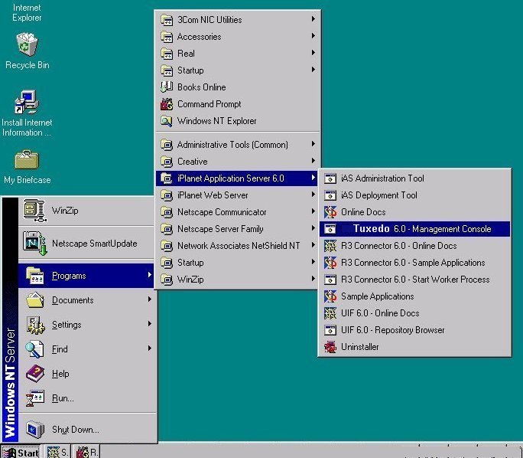The width and height of the screenshot is (523, 458).
Task: Click the Online Docs Netscape icon
Action: point(330,212)
